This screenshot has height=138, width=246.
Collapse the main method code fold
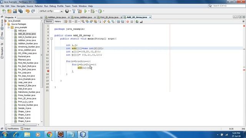coord(52,39)
